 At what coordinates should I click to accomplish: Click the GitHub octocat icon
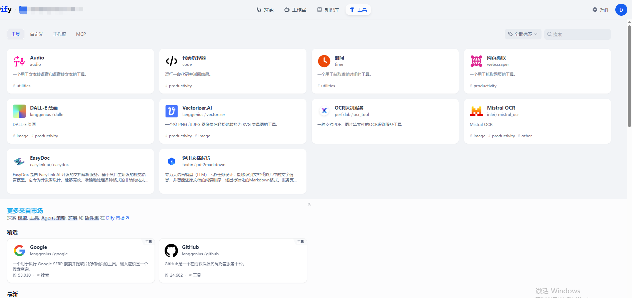pyautogui.click(x=171, y=251)
